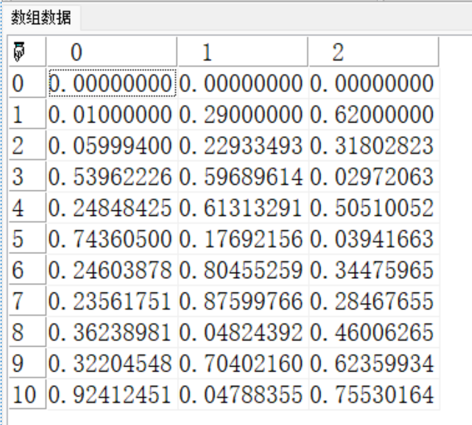Select row header 5

(x=27, y=239)
